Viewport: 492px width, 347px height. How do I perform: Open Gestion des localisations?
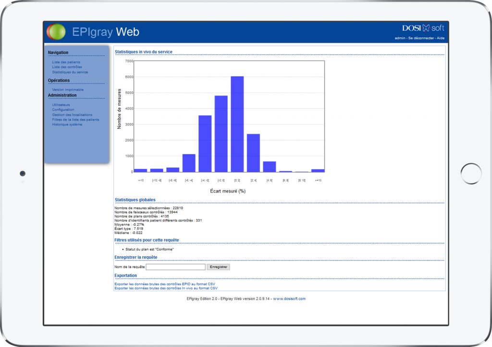72,115
